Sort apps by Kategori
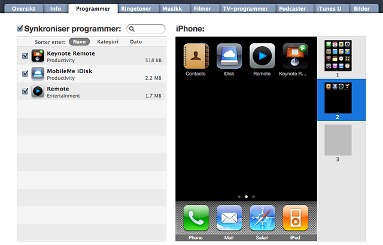The image size is (383, 245). 108,42
